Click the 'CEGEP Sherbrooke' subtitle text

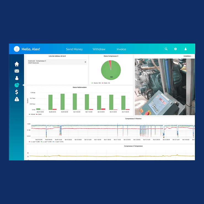(x=33, y=63)
